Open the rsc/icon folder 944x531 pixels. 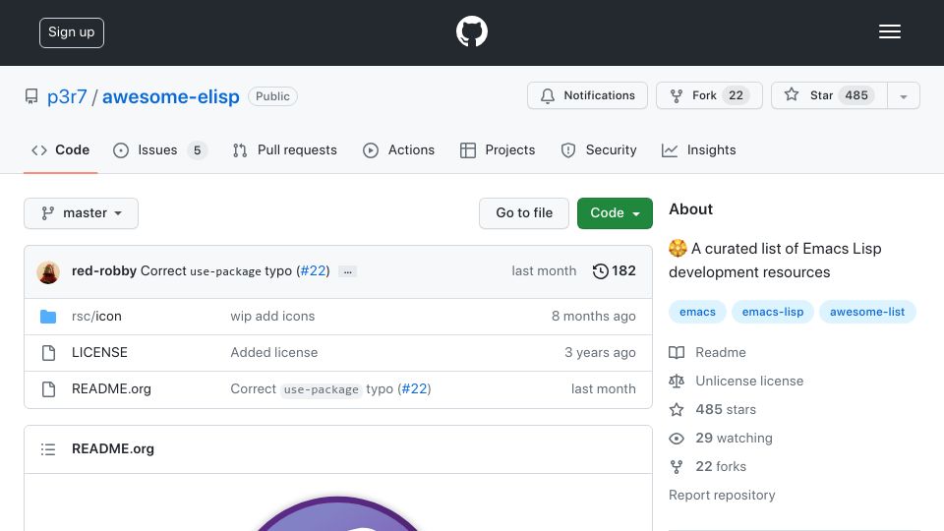(96, 316)
